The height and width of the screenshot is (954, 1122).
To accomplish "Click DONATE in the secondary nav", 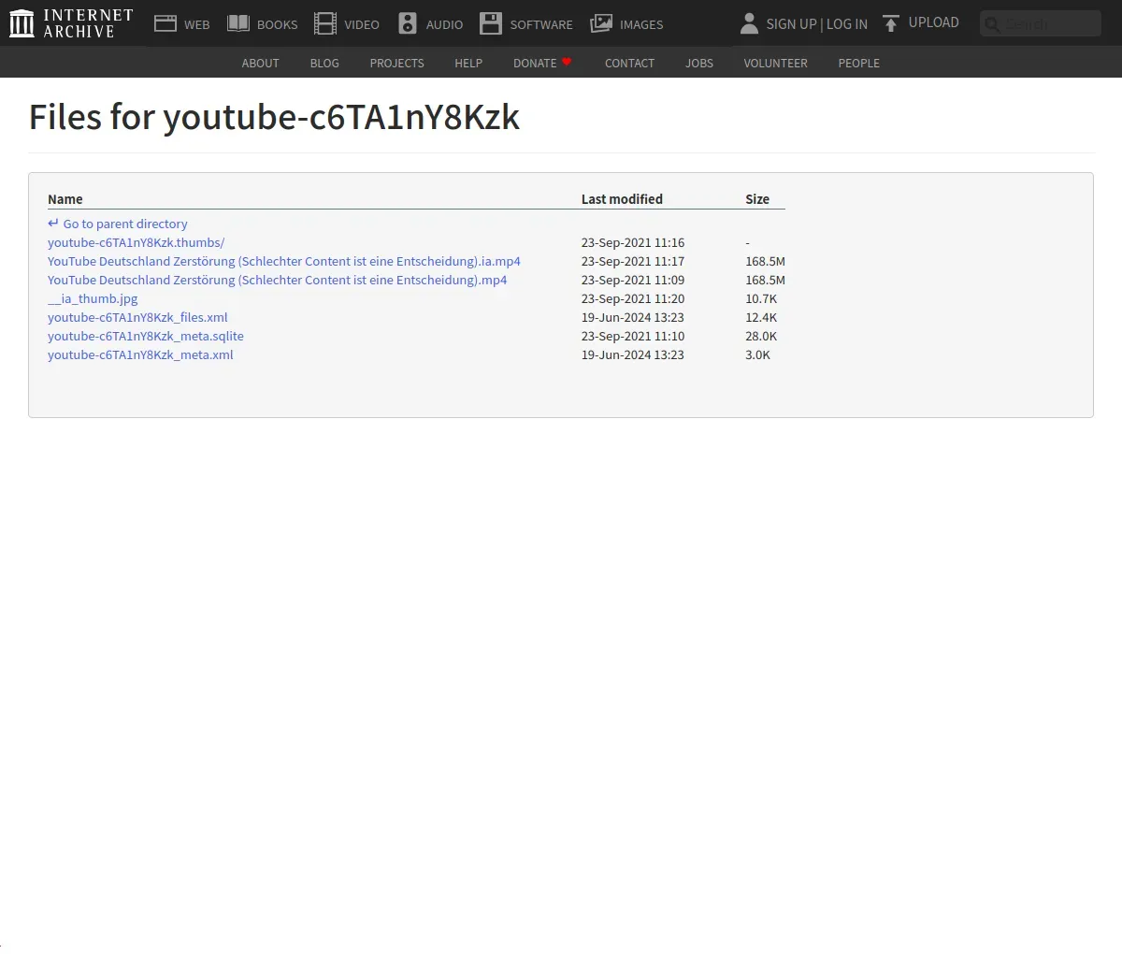I will tap(535, 63).
